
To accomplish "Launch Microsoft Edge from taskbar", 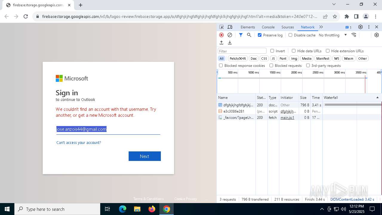I will coord(122,209).
